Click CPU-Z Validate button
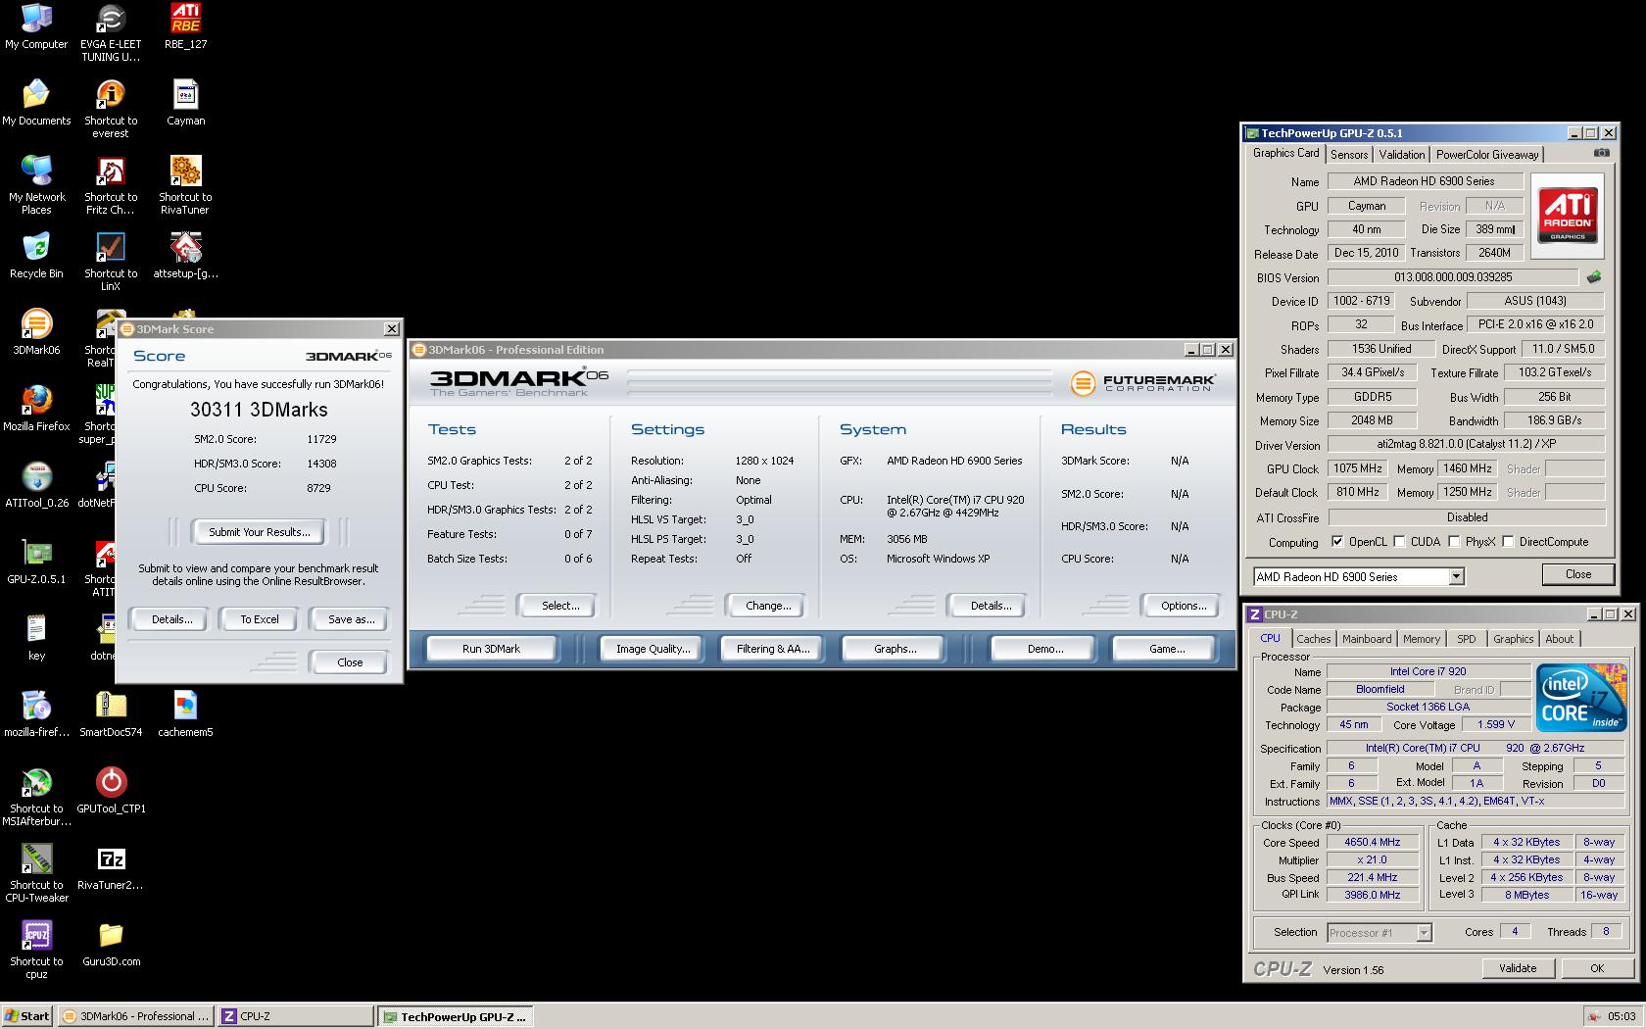 (x=1517, y=968)
